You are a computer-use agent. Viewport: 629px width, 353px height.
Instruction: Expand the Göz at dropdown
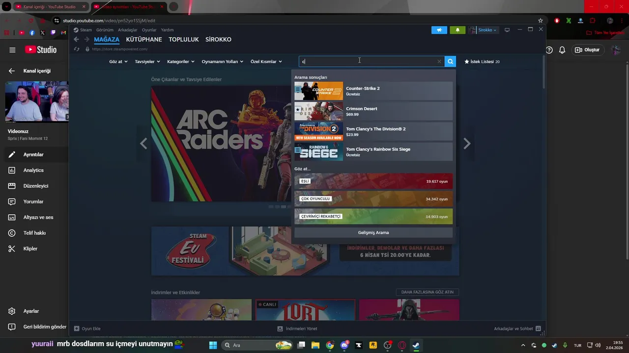pyautogui.click(x=118, y=62)
